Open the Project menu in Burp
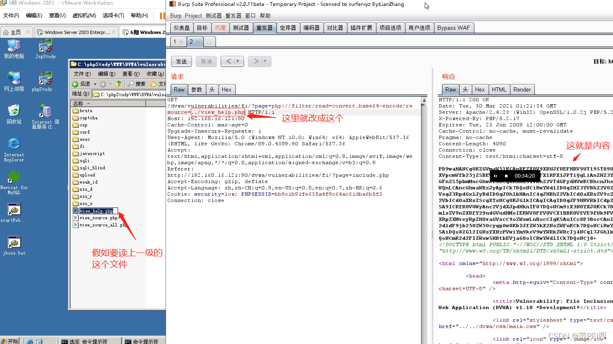The image size is (613, 344). tap(193, 16)
